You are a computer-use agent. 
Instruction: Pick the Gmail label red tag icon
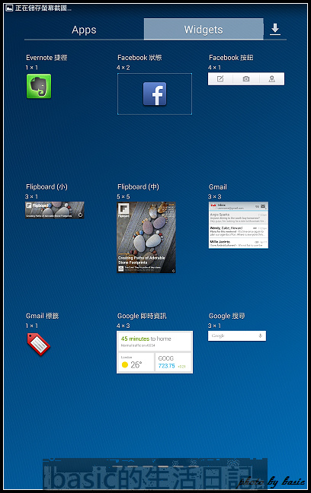(38, 345)
